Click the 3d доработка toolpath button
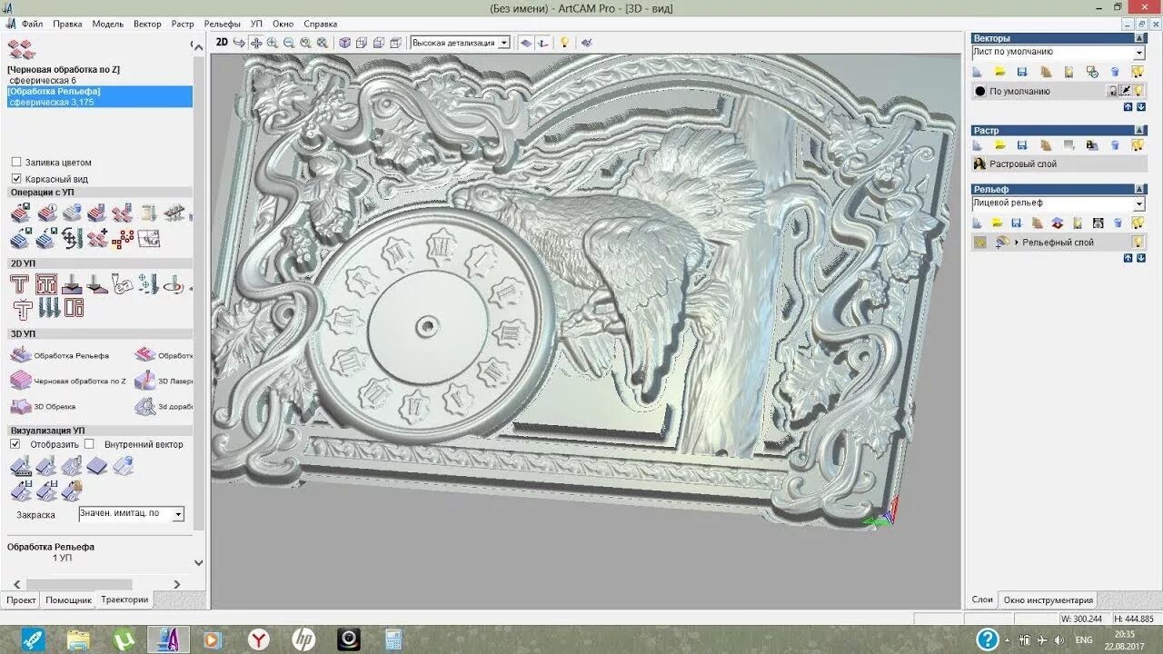Viewport: 1163px width, 654px height. coord(164,406)
